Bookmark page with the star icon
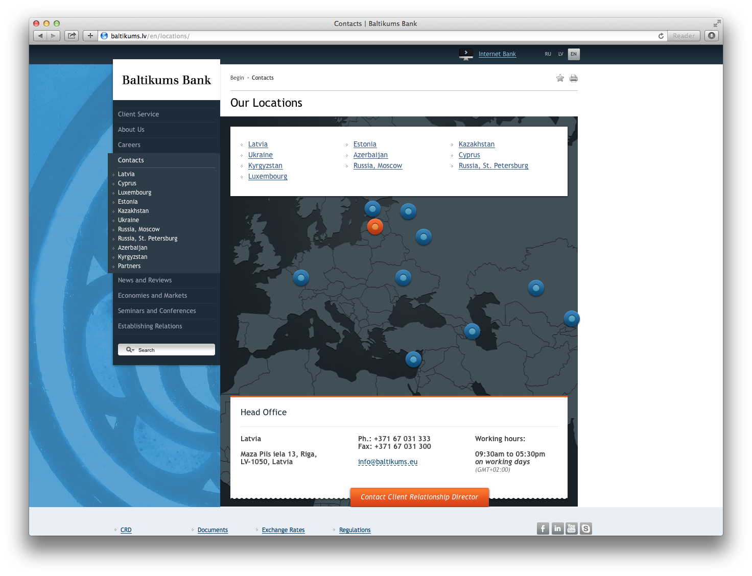Viewport: 752px width, 576px height. click(560, 78)
